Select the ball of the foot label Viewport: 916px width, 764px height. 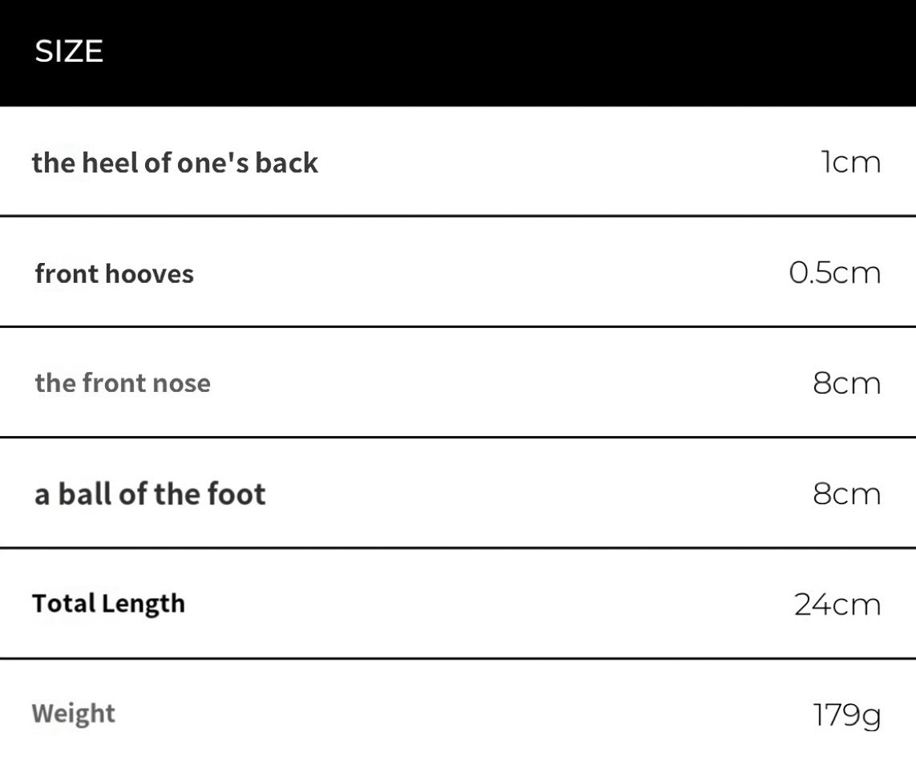point(150,494)
